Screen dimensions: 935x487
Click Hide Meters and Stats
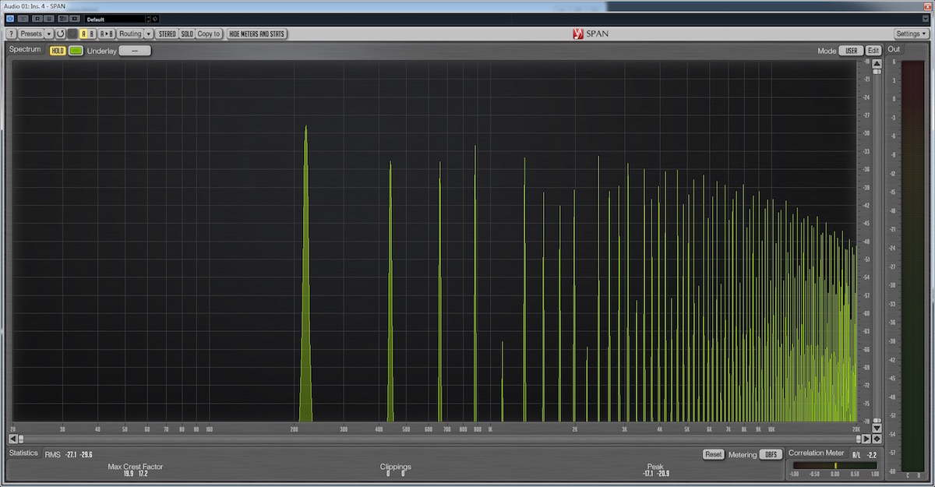pos(257,34)
